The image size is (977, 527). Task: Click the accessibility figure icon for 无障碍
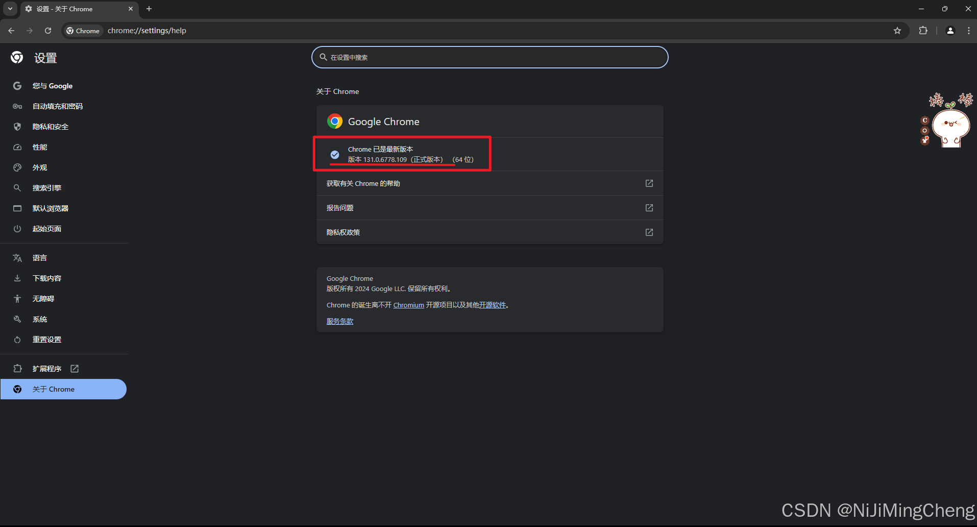(17, 299)
